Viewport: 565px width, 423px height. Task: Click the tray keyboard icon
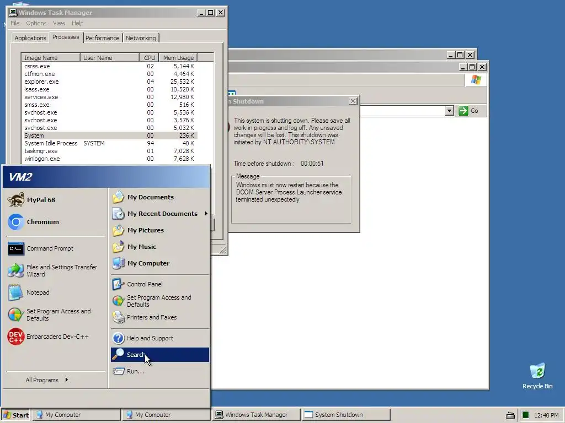click(x=510, y=415)
